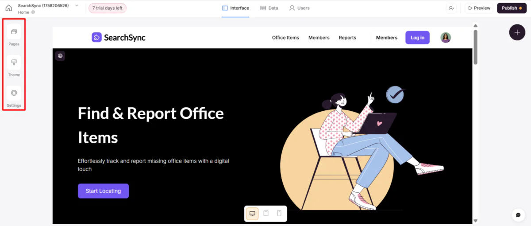
Task: Open the Settings gear in sidebar
Action: (x=14, y=93)
